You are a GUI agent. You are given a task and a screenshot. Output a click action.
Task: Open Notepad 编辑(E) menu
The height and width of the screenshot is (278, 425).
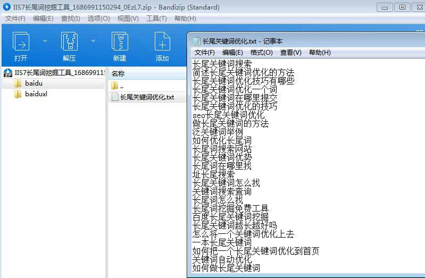click(x=232, y=53)
